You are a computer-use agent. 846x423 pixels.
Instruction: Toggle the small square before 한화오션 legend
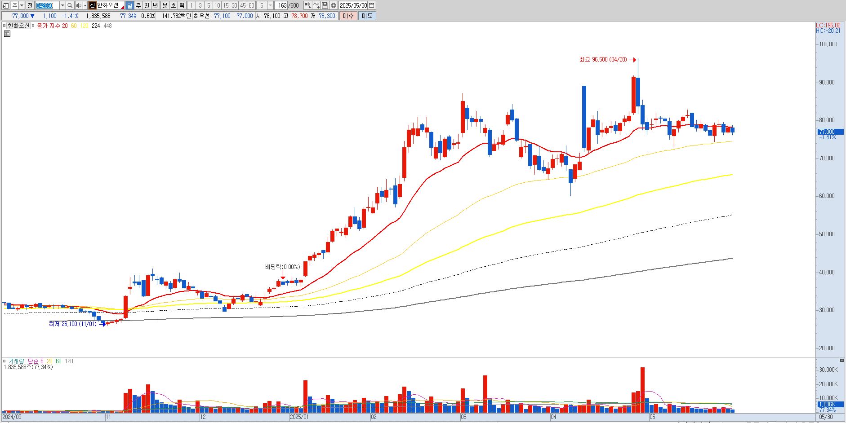click(x=4, y=26)
